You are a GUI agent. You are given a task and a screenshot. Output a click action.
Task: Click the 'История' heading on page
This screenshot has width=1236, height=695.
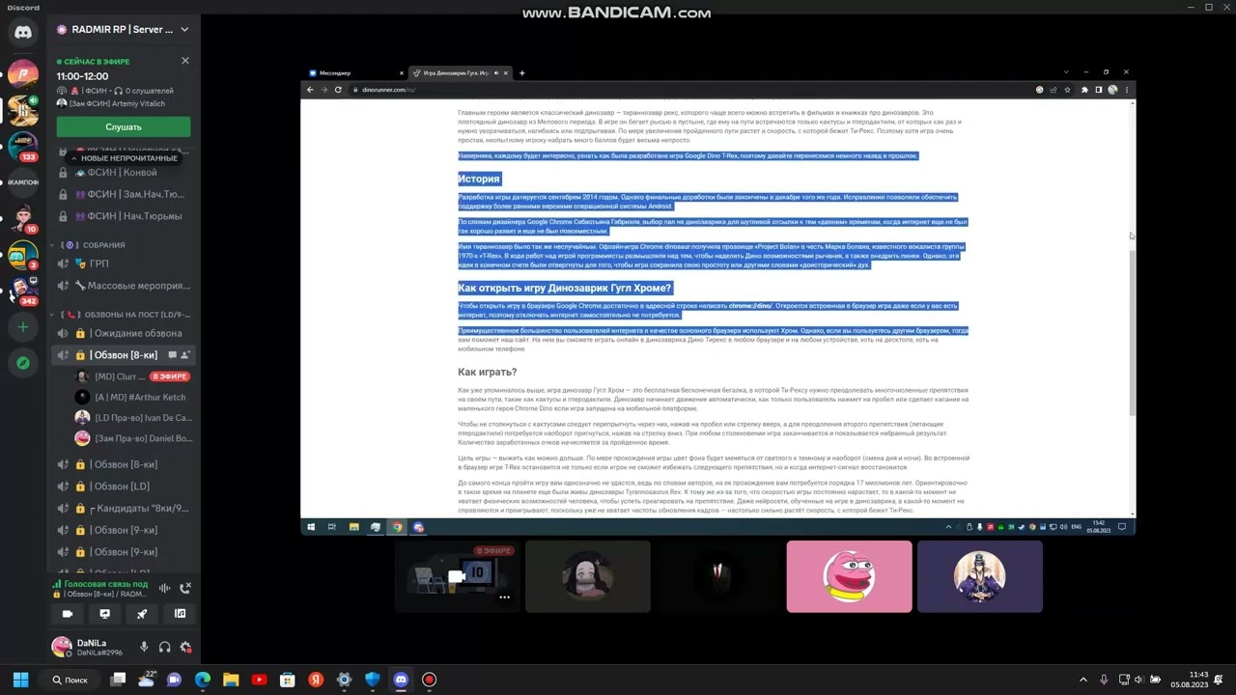point(479,179)
